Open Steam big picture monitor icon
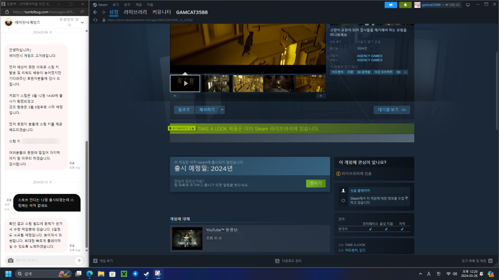 [x=467, y=5]
